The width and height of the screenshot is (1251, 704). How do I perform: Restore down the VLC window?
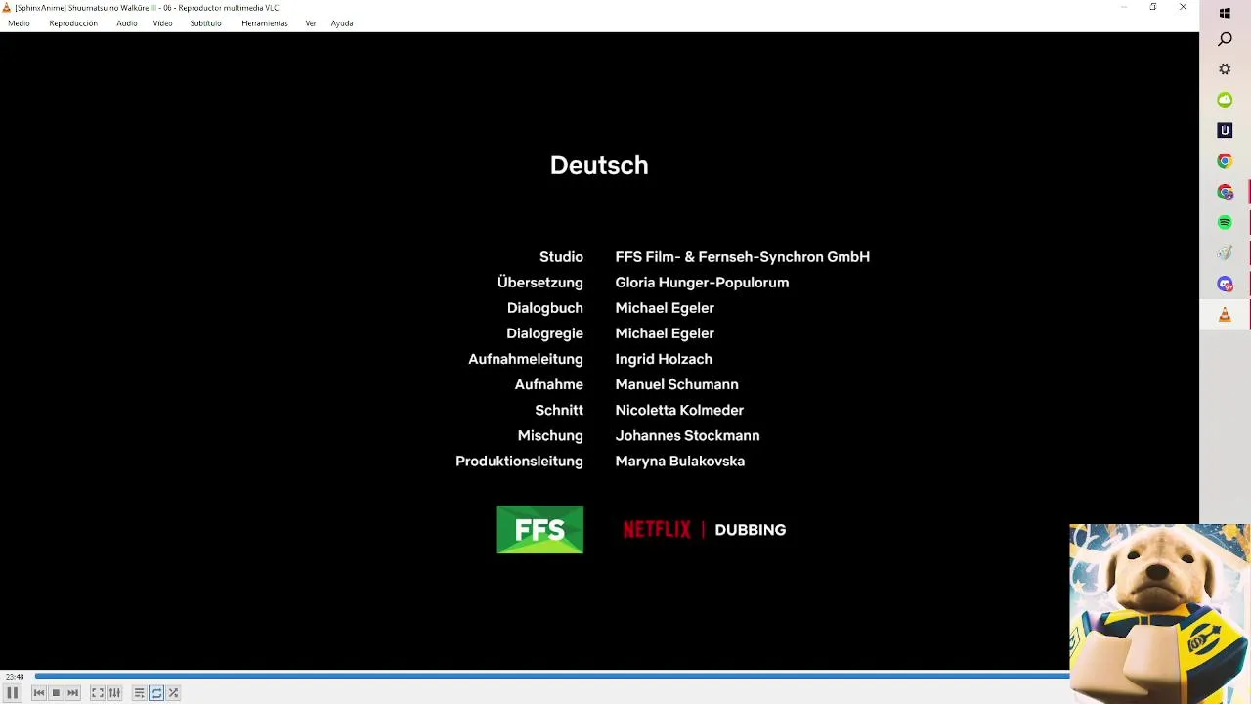pyautogui.click(x=1153, y=7)
